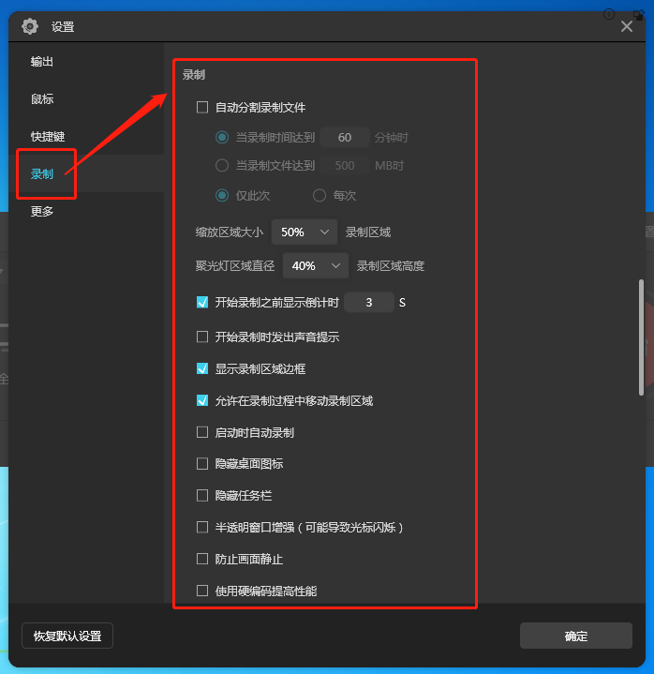Open the 更多 settings tab

tap(41, 212)
